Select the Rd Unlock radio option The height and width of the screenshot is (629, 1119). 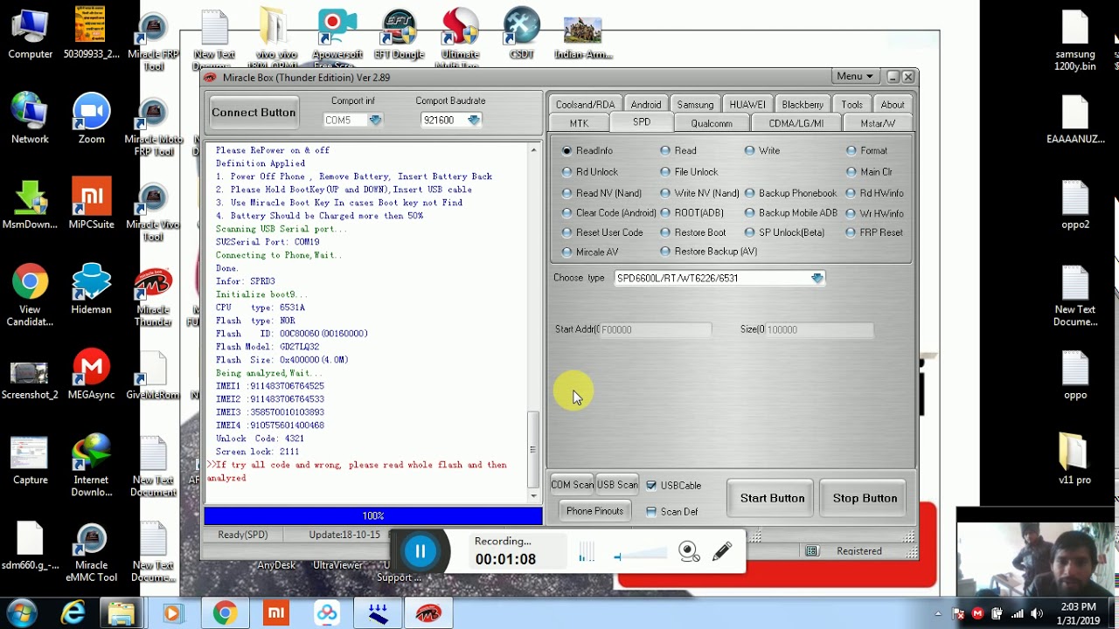(567, 172)
